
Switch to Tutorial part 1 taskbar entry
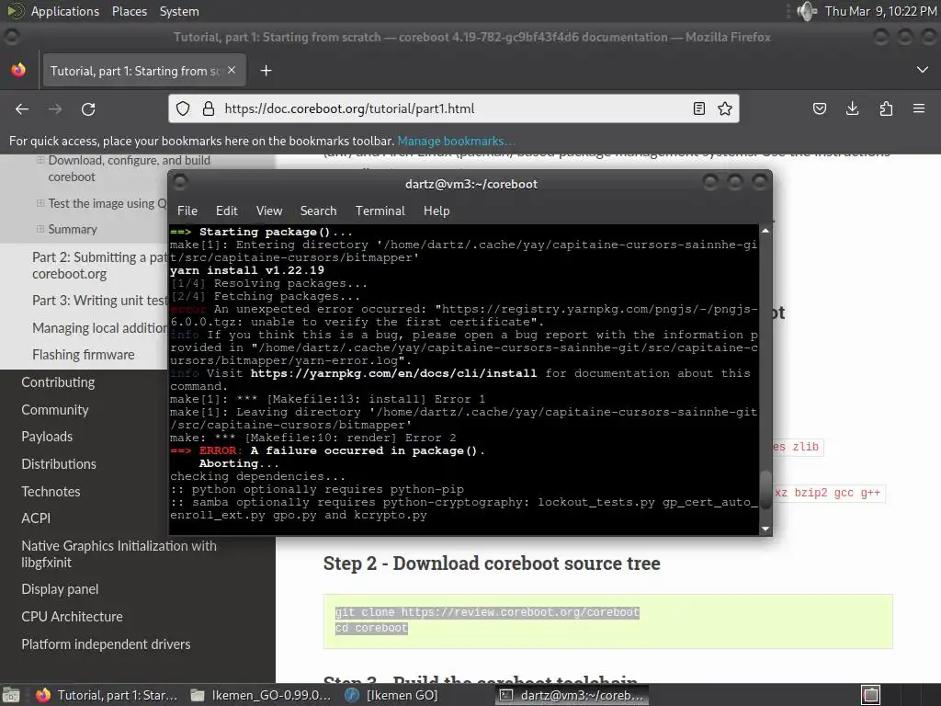108,695
